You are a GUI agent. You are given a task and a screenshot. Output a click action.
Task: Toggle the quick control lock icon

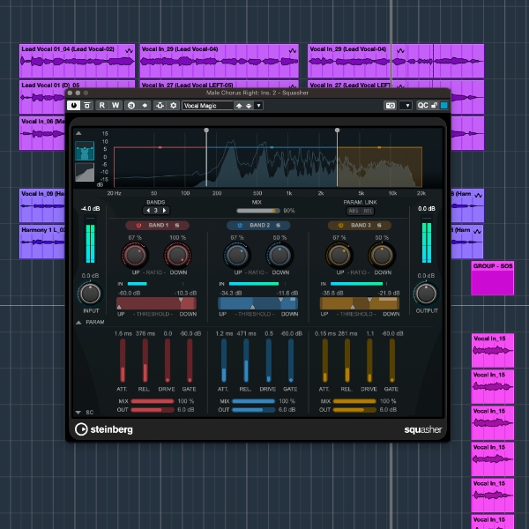coord(435,106)
